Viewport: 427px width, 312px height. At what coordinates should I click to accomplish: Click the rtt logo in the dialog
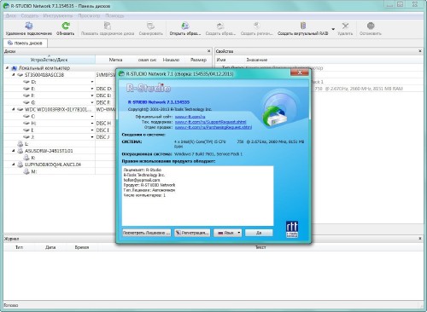(x=292, y=229)
